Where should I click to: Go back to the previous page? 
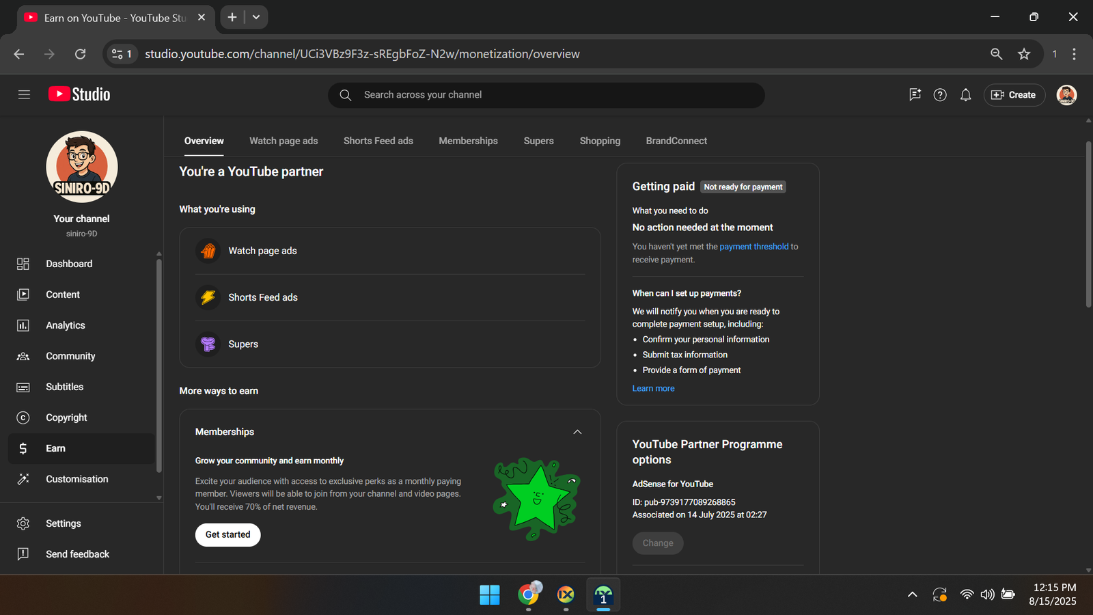click(x=19, y=54)
